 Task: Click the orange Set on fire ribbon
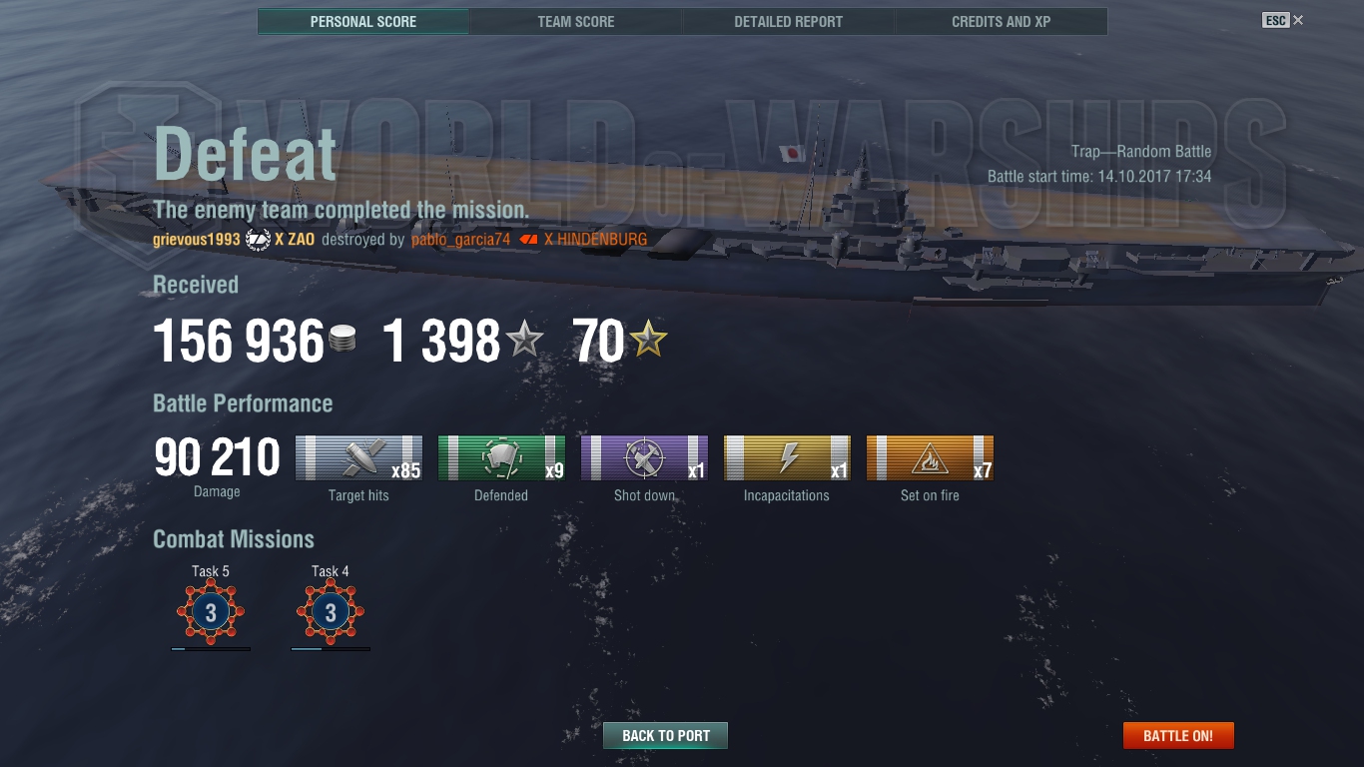930,458
